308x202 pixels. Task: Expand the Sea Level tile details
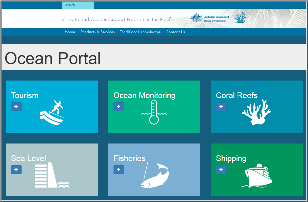pyautogui.click(x=16, y=170)
